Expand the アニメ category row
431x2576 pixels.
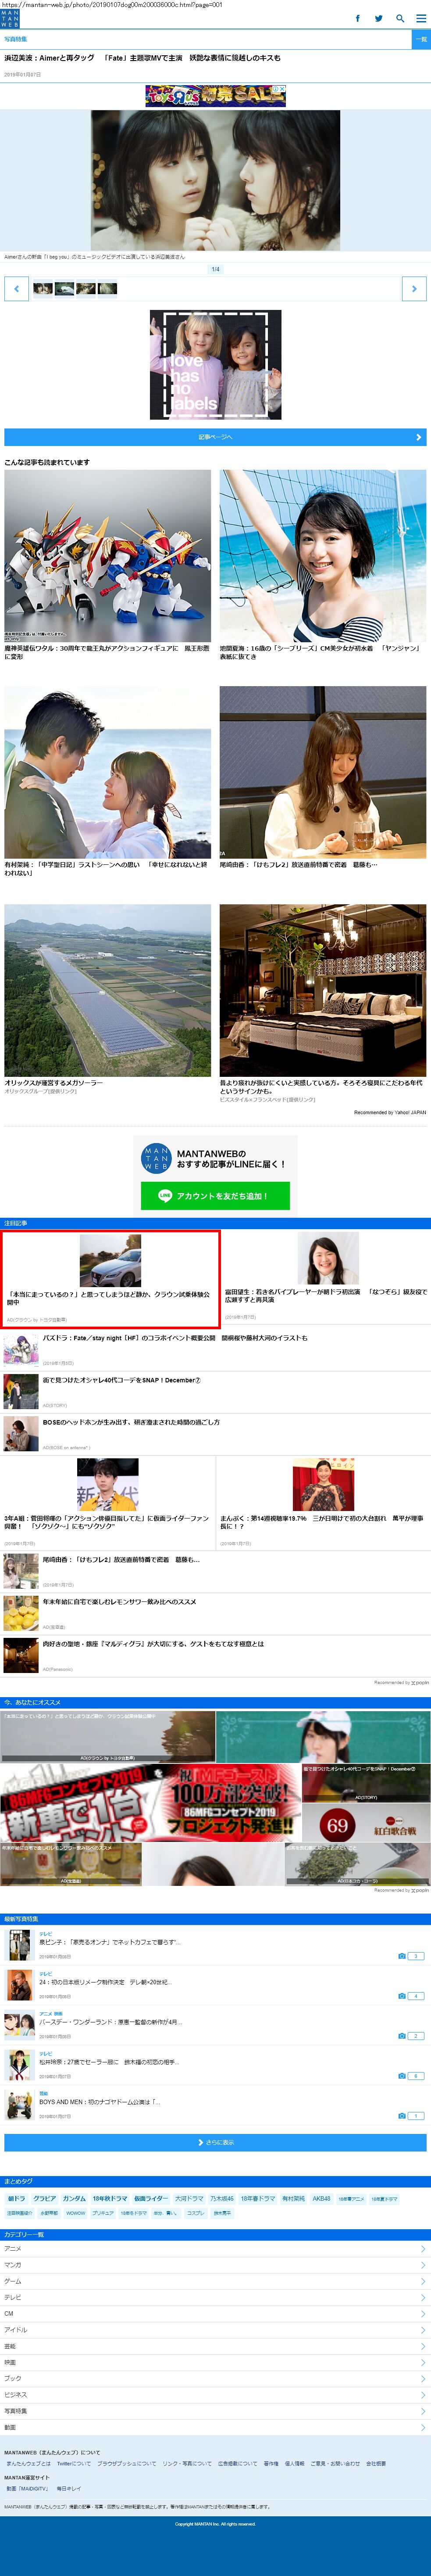coord(216,2249)
